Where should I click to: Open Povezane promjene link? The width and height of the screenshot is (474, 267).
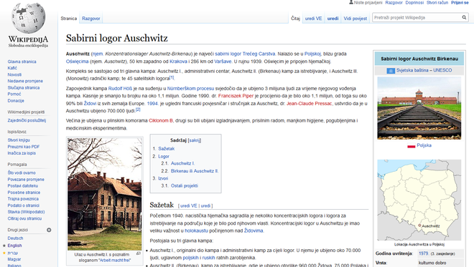point(26,179)
